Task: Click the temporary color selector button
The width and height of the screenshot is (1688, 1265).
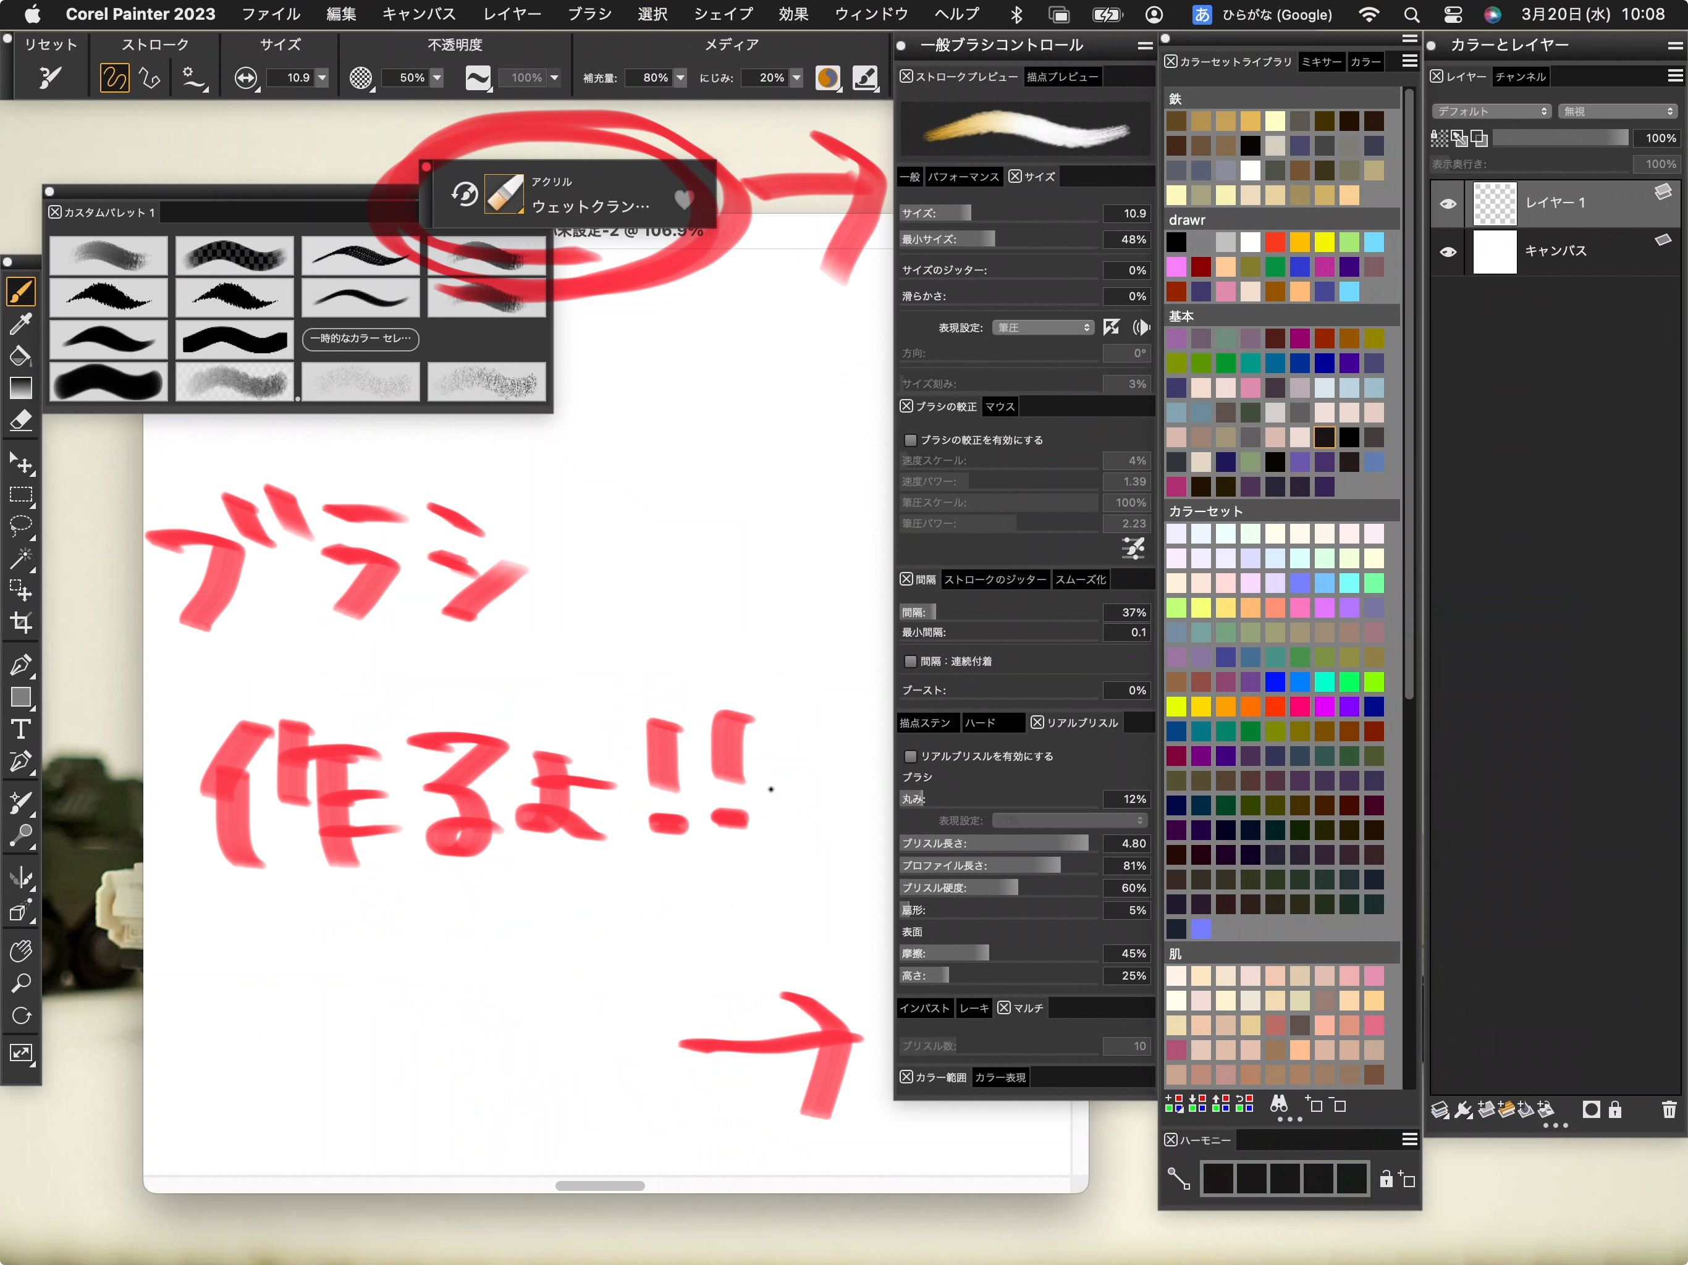Action: coord(360,338)
